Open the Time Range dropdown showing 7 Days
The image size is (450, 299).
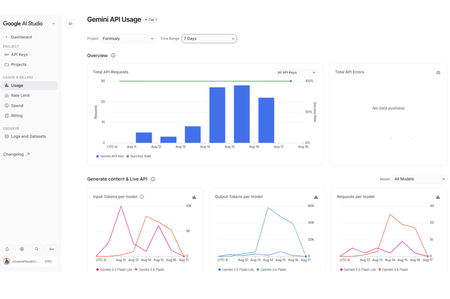[x=209, y=38]
